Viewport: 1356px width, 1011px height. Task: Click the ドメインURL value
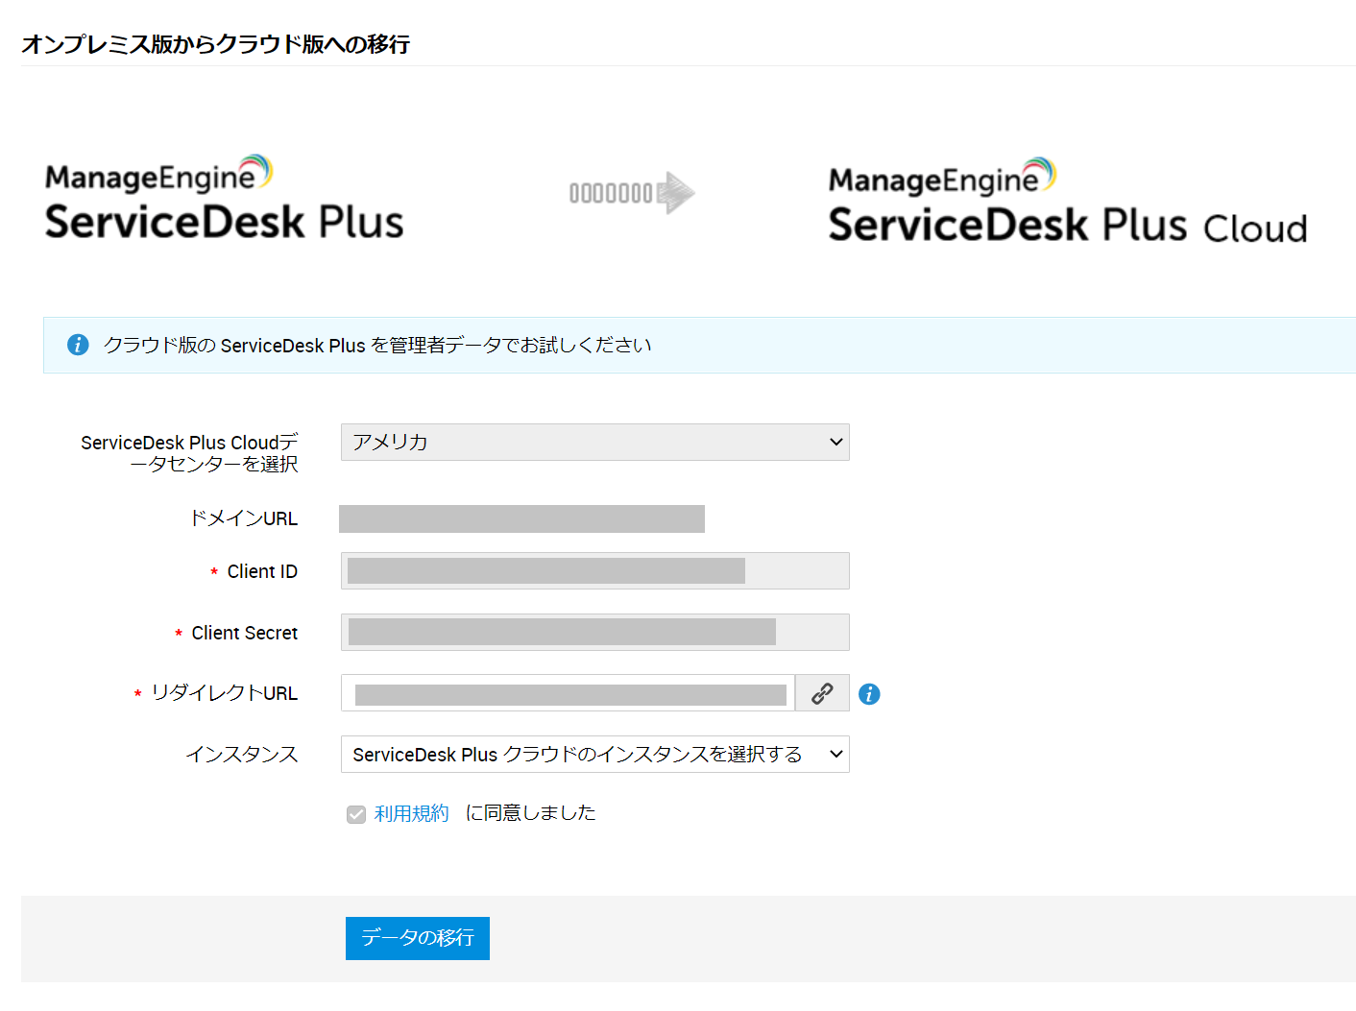521,518
